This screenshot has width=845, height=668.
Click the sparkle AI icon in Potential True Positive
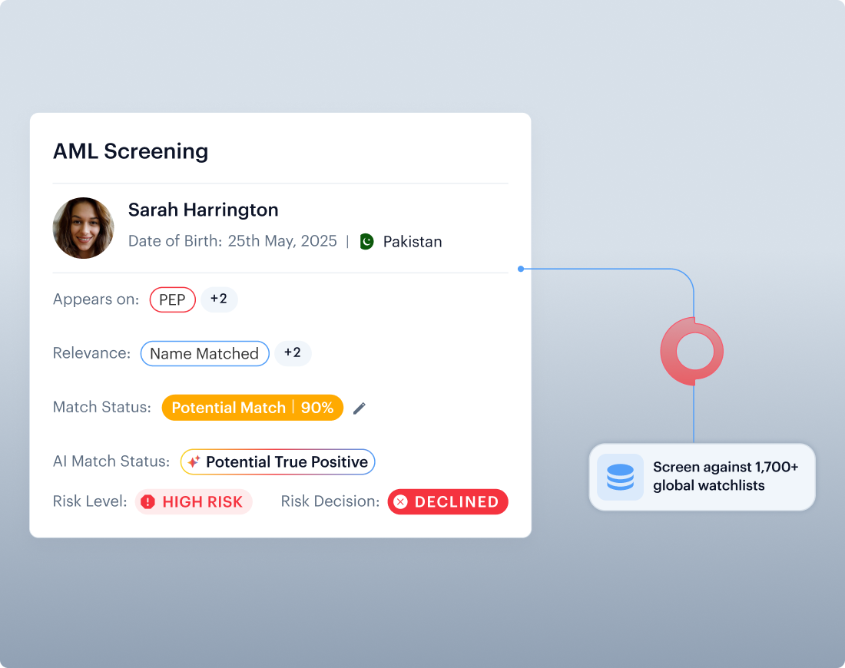tap(194, 461)
